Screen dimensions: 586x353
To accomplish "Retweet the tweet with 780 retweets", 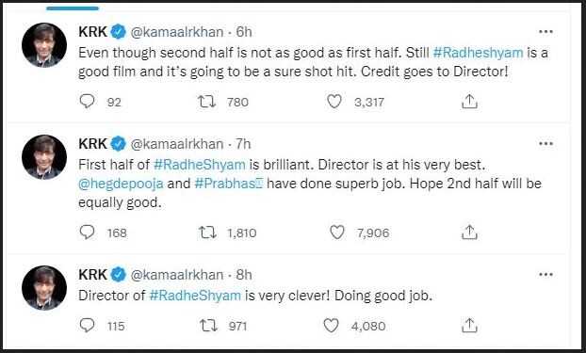I will 206,102.
